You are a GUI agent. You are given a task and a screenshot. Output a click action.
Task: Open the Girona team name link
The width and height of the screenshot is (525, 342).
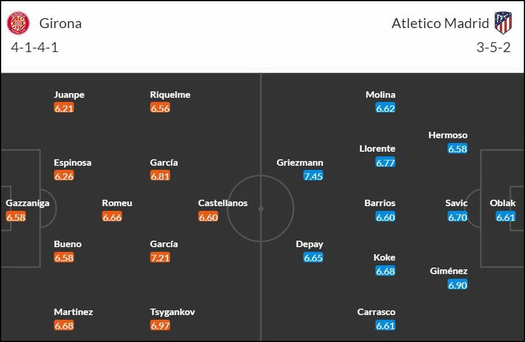pos(60,23)
